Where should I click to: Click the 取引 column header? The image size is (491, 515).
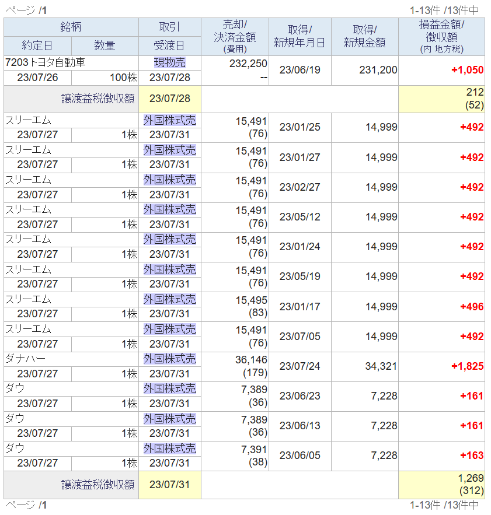click(x=170, y=27)
